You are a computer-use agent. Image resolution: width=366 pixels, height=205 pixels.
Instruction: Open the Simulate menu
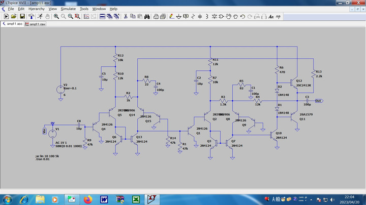[x=68, y=9]
